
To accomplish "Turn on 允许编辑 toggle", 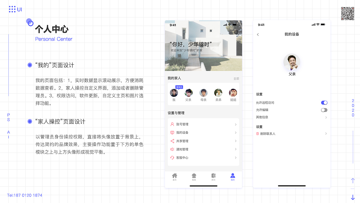I will click(x=324, y=110).
